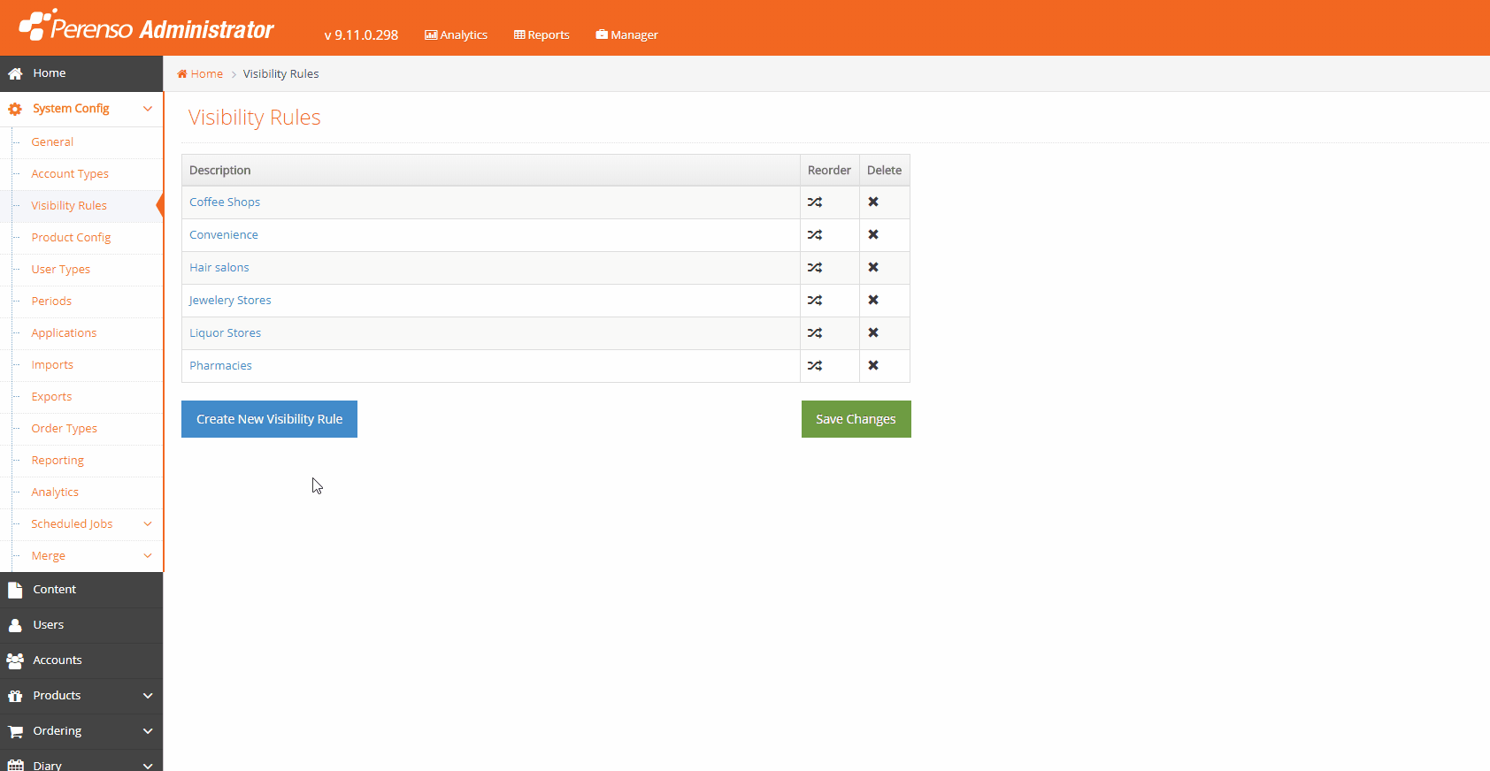Viewport: 1490px width, 771px height.
Task: Click reorder icon for Coffee Shops
Action: [815, 202]
